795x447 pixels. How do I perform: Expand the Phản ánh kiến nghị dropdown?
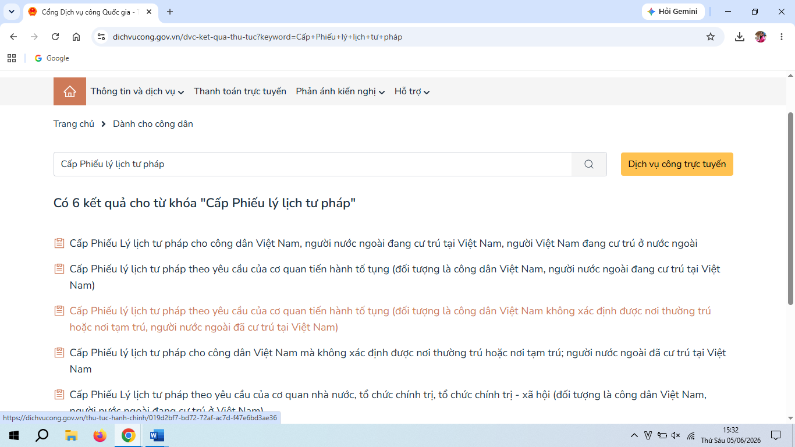(x=340, y=91)
